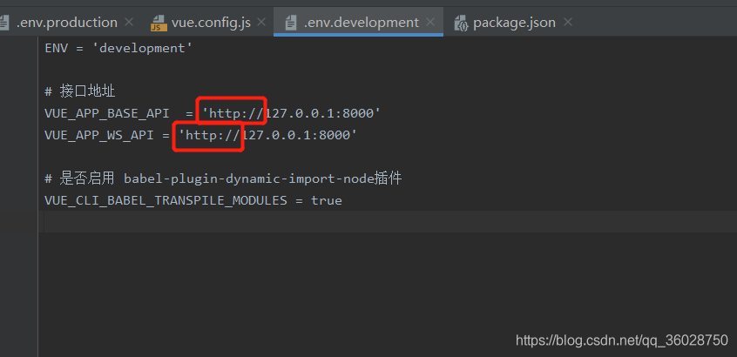Click the 'true' value
This screenshot has height=357, width=737.
pos(326,200)
